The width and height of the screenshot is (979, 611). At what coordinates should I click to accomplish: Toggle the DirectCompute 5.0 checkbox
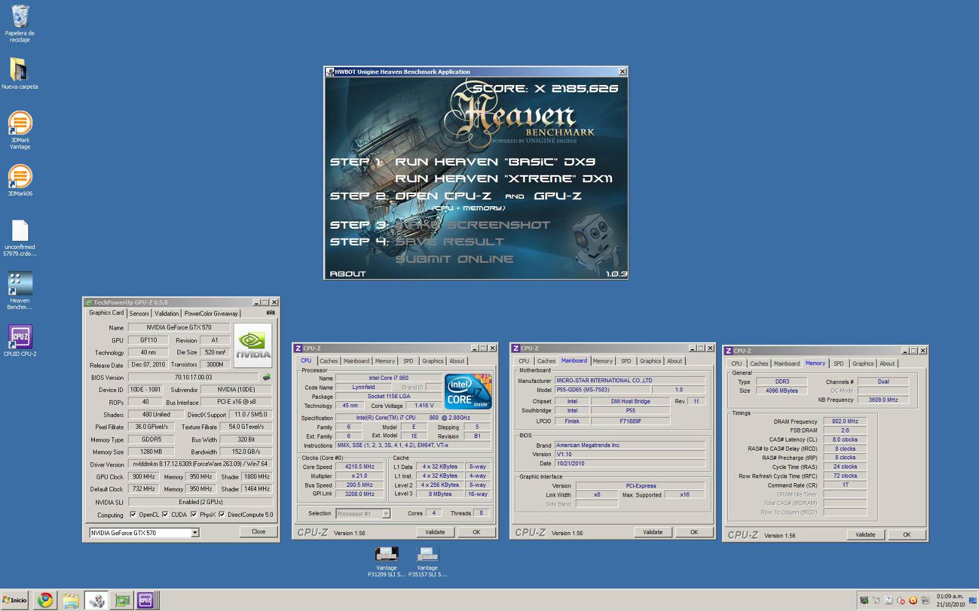click(221, 514)
